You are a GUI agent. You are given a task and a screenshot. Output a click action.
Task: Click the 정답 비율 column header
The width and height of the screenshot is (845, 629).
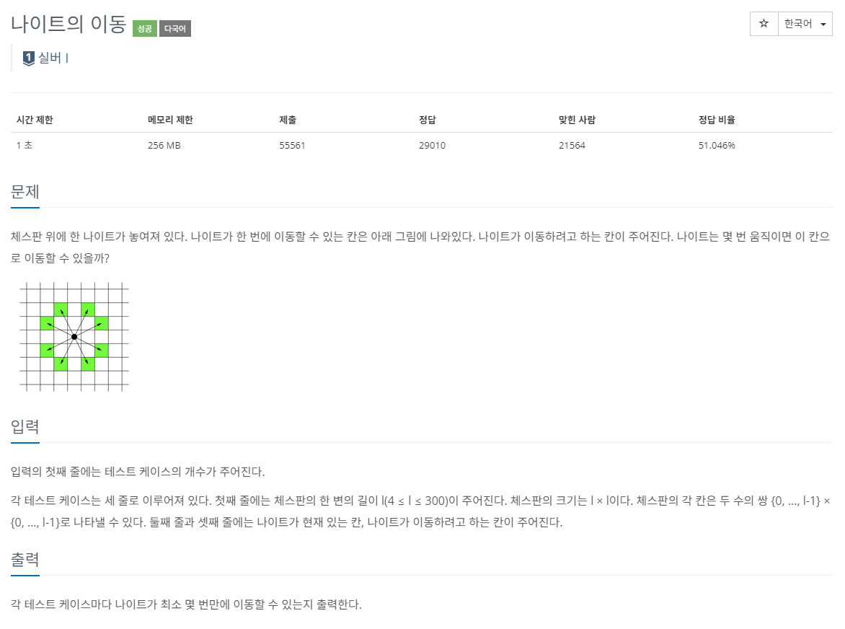tap(717, 120)
